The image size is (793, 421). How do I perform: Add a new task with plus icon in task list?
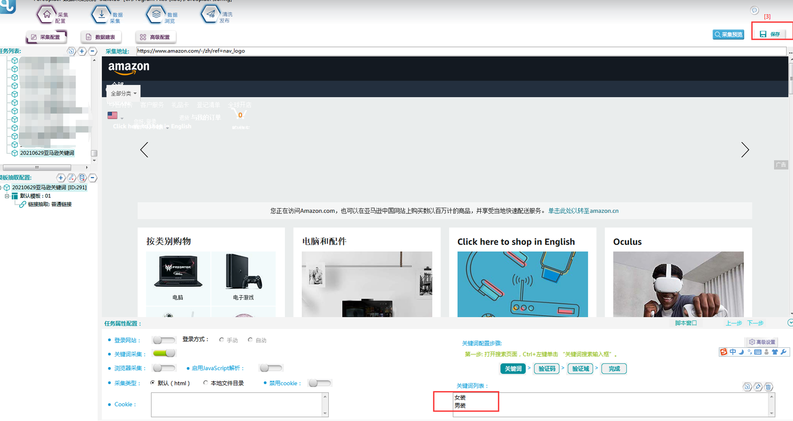click(x=82, y=51)
